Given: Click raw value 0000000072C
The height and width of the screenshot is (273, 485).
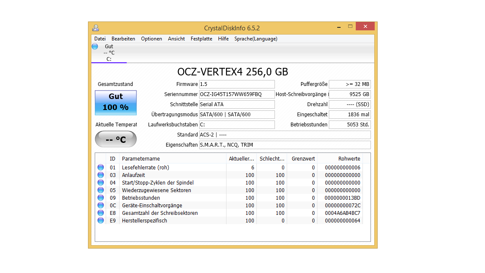Looking at the screenshot, I should 342,205.
